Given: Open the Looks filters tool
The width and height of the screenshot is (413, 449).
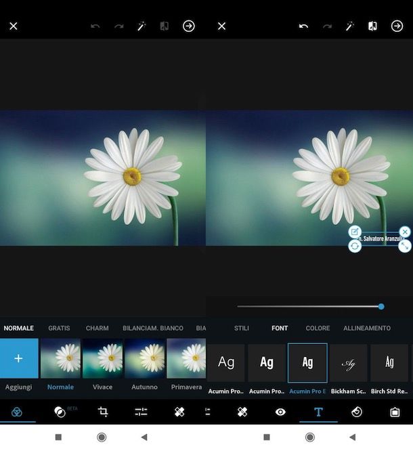Looking at the screenshot, I should pos(17,412).
